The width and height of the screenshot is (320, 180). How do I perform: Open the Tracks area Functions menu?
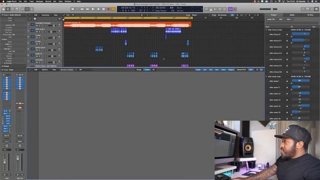click(x=45, y=15)
